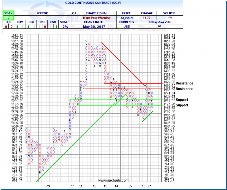This screenshot has width=227, height=190.
Task: Click the 09 year marker on the axis
Action: (48, 186)
